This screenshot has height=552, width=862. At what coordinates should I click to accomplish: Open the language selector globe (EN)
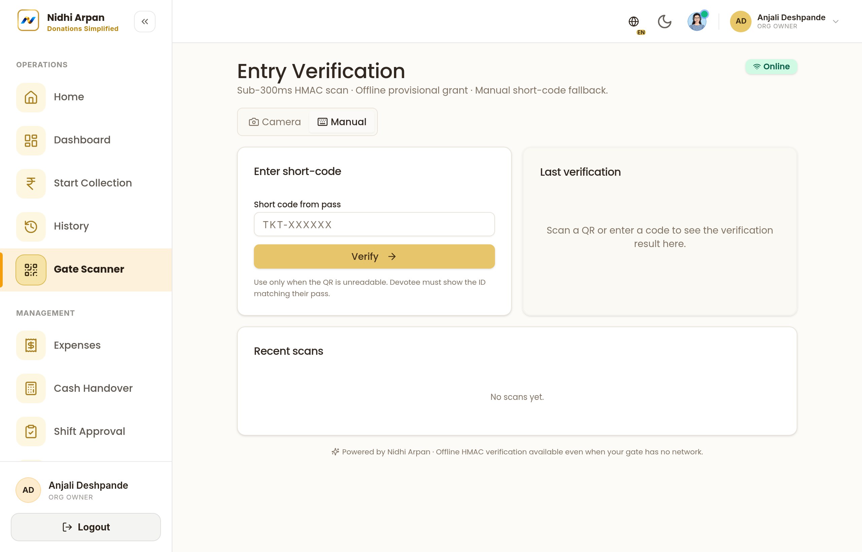pyautogui.click(x=635, y=23)
